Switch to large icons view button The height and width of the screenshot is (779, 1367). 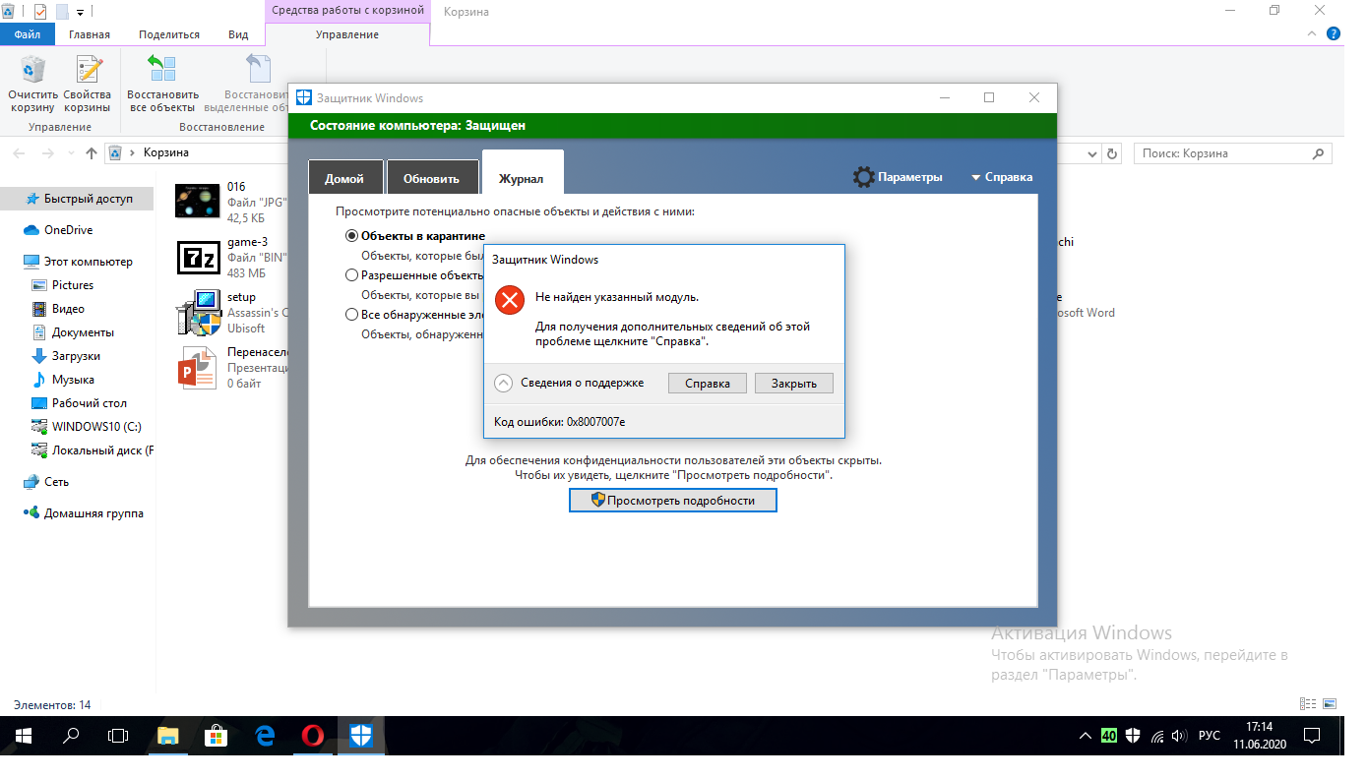1330,704
